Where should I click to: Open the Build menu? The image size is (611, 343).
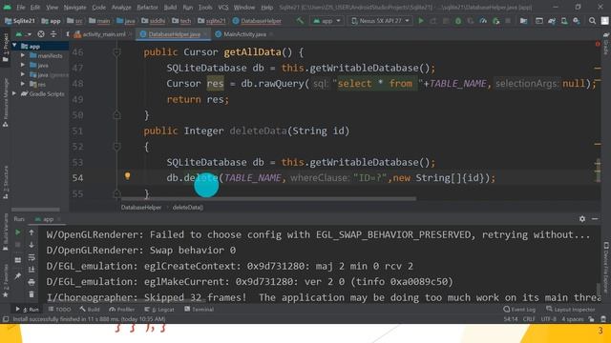coord(170,8)
